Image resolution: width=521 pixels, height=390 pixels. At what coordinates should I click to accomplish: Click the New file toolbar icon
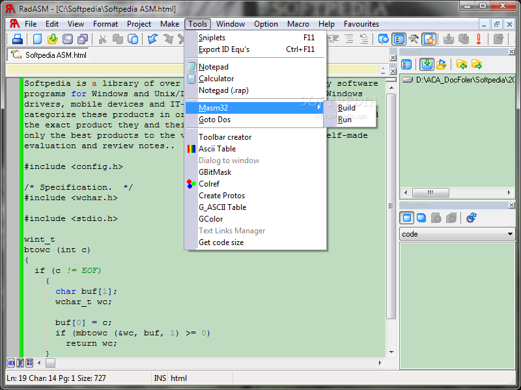pyautogui.click(x=37, y=39)
